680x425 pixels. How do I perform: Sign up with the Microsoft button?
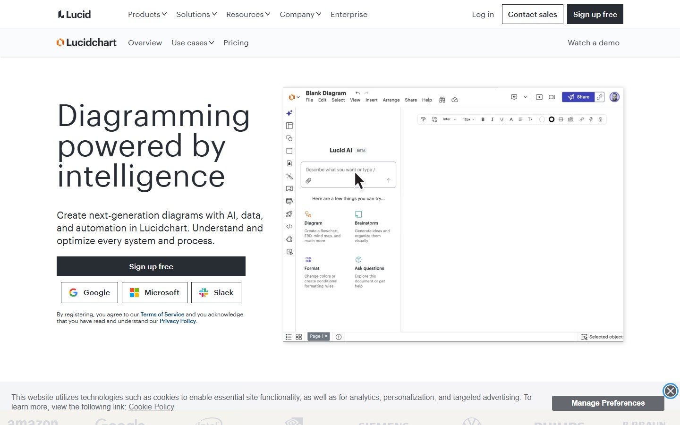point(154,292)
